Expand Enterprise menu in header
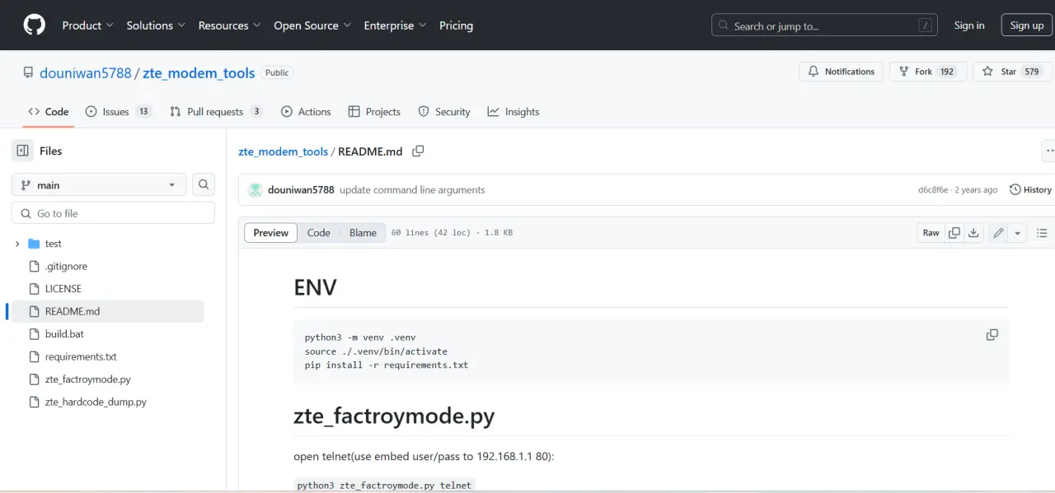This screenshot has width=1055, height=493. 395,26
